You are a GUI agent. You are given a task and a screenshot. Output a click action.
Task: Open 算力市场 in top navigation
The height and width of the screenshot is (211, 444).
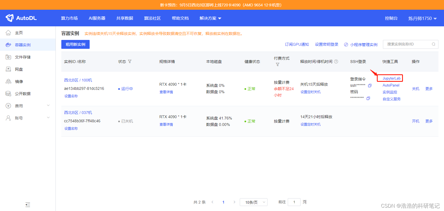(x=69, y=18)
